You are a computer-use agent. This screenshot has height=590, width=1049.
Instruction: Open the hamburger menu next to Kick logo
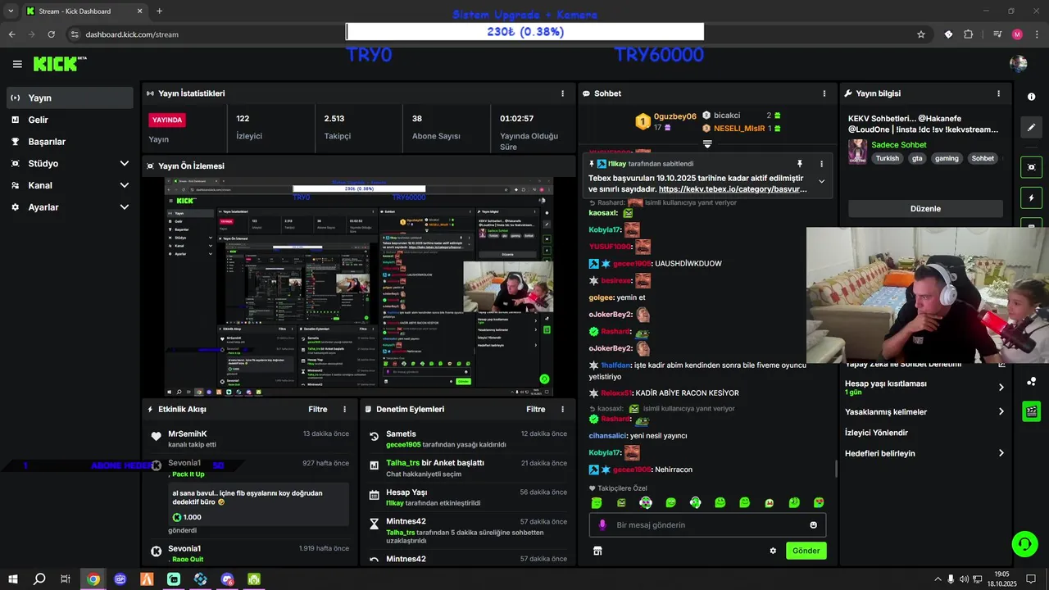coord(17,64)
